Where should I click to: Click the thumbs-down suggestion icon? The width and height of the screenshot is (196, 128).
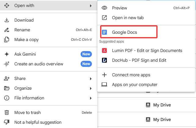click(7, 122)
